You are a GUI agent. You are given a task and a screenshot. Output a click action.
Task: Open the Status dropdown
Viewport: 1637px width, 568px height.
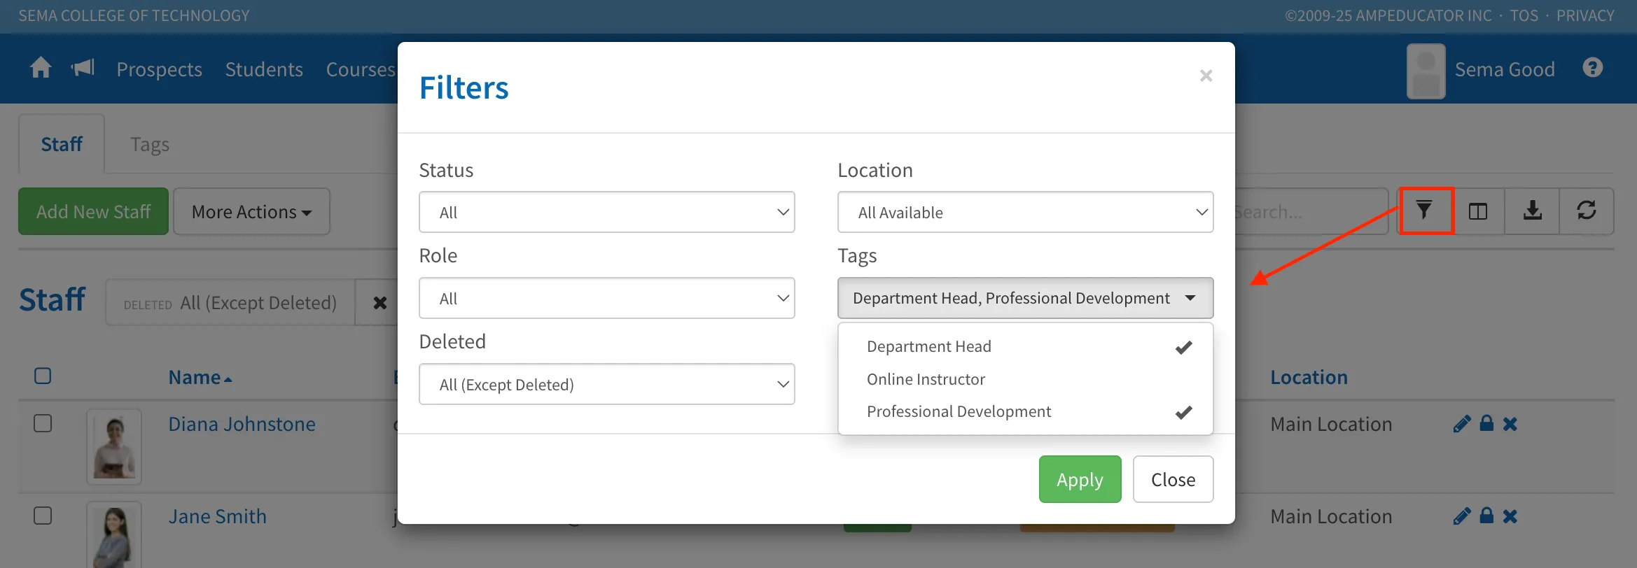(x=606, y=212)
